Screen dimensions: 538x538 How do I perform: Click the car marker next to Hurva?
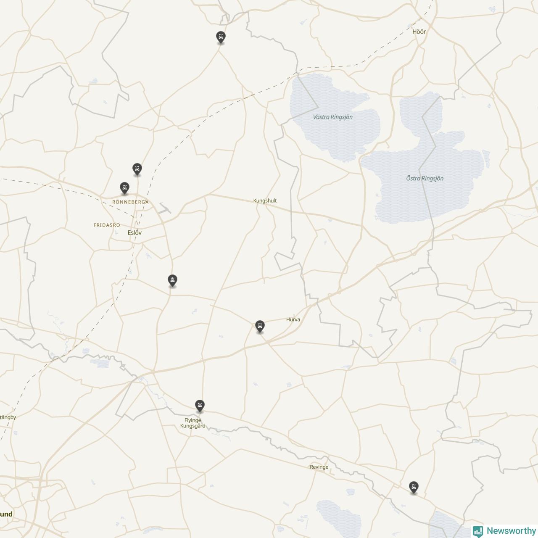point(260,327)
